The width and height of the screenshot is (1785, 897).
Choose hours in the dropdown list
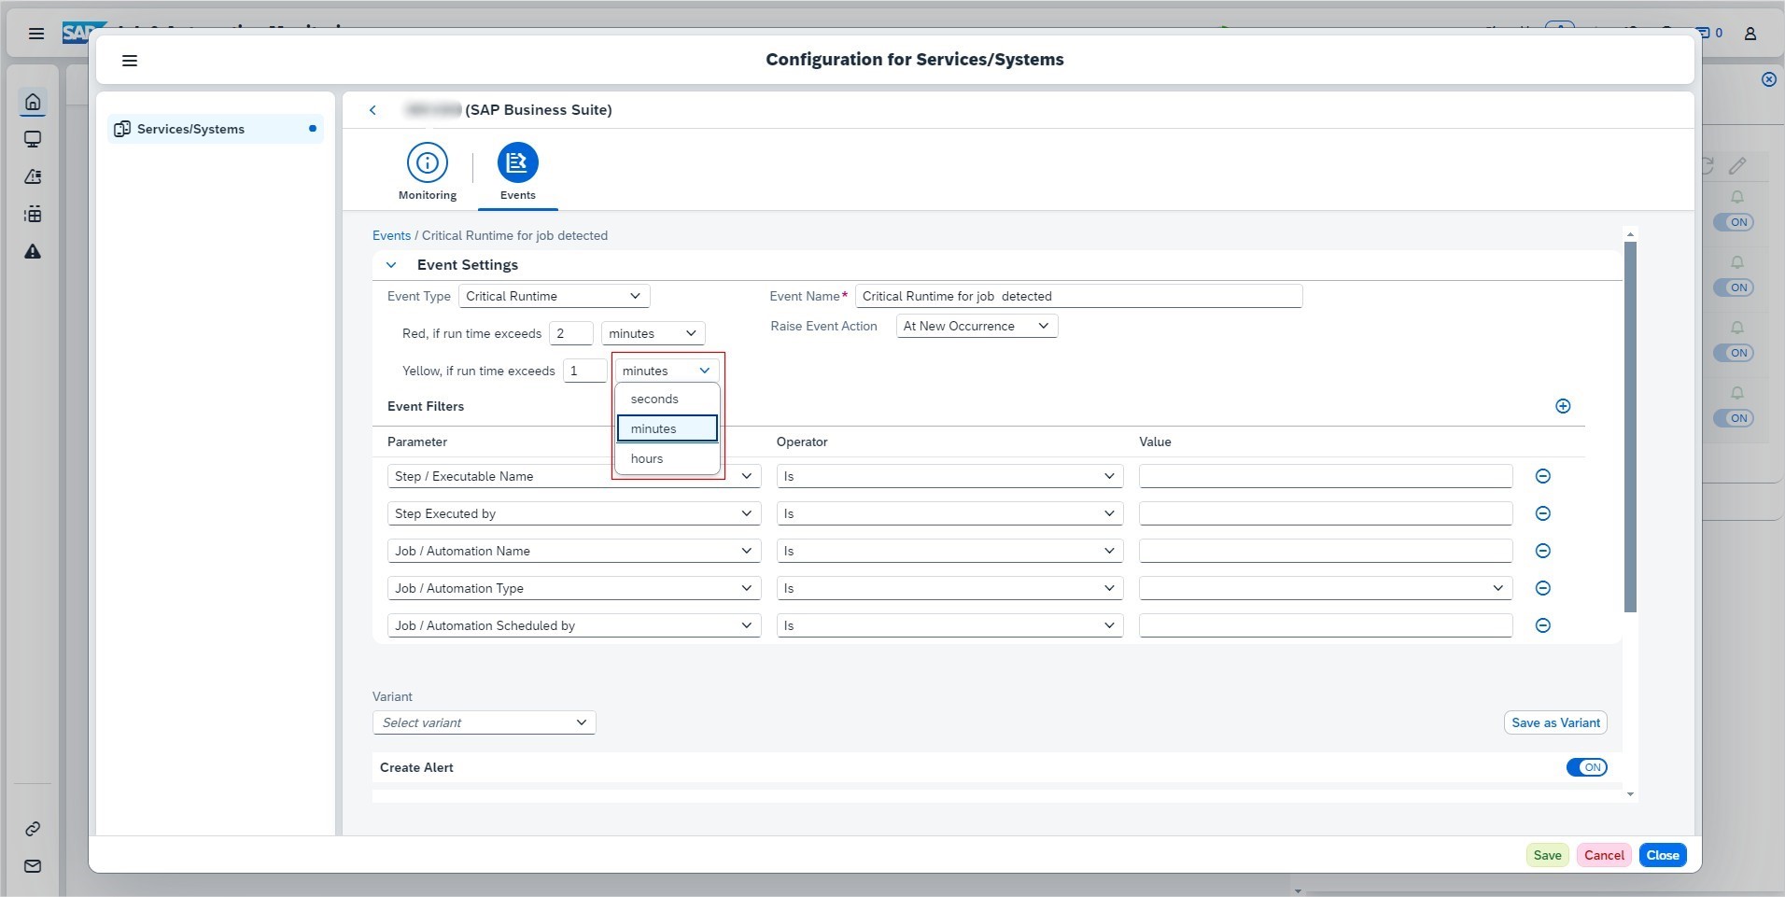[647, 458]
